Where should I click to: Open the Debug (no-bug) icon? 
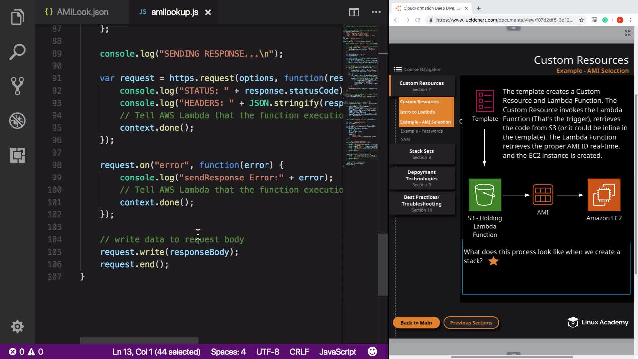tap(17, 121)
